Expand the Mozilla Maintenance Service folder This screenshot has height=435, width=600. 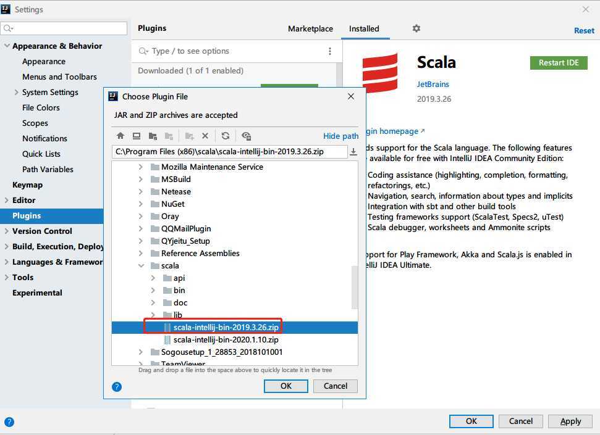point(141,167)
